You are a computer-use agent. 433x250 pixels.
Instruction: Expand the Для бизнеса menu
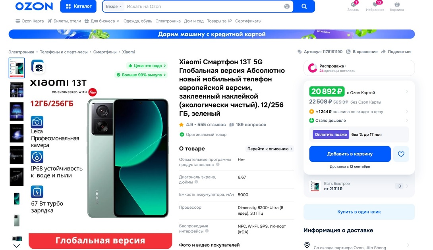pos(102,21)
